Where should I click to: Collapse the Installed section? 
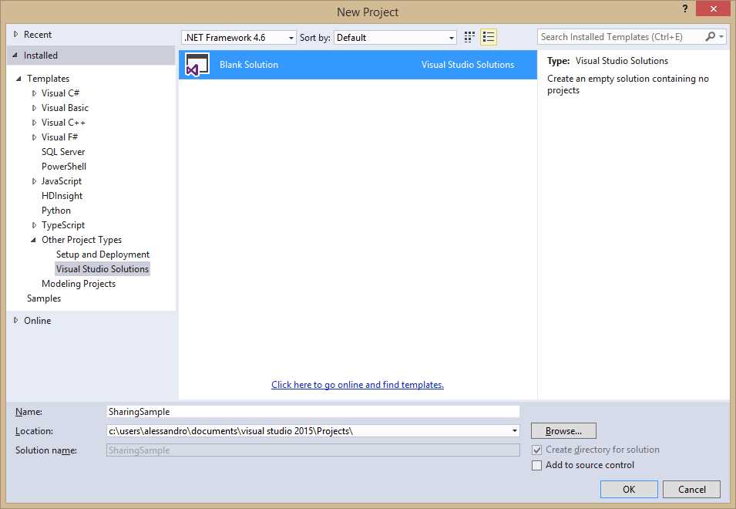[x=15, y=56]
